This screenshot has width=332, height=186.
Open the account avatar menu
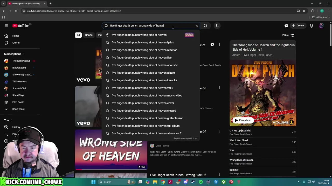tap(321, 26)
